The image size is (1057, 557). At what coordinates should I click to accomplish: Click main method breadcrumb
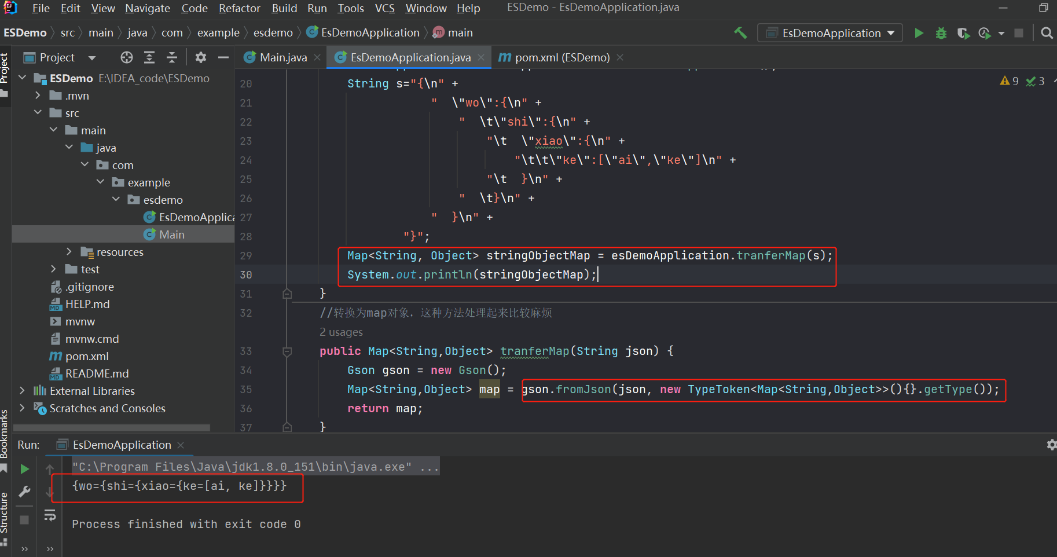[453, 33]
